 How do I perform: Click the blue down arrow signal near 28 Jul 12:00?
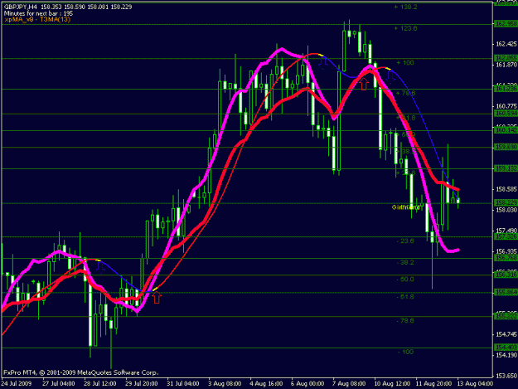click(x=100, y=269)
